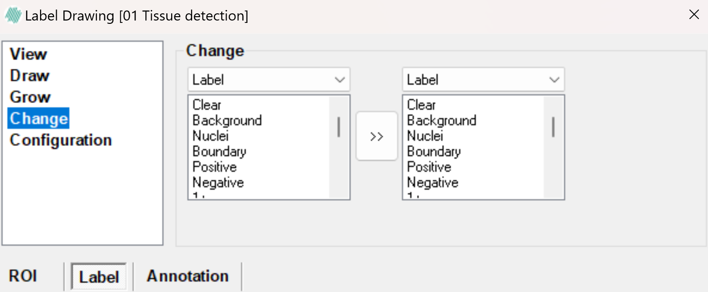The image size is (708, 292).
Task: Select Negative in the target label list
Action: point(432,183)
